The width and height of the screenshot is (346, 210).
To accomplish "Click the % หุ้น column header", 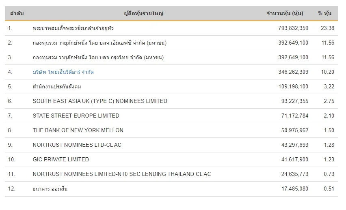I will tap(324, 13).
